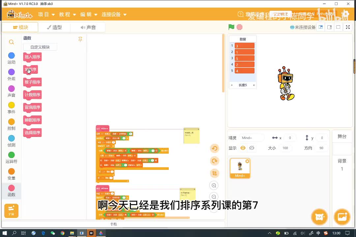Open the notification center in taskbar

click(x=347, y=233)
